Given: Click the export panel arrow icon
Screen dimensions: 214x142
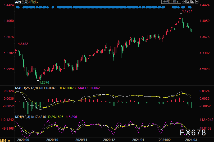Looking at the screenshot, I should click(x=196, y=2).
